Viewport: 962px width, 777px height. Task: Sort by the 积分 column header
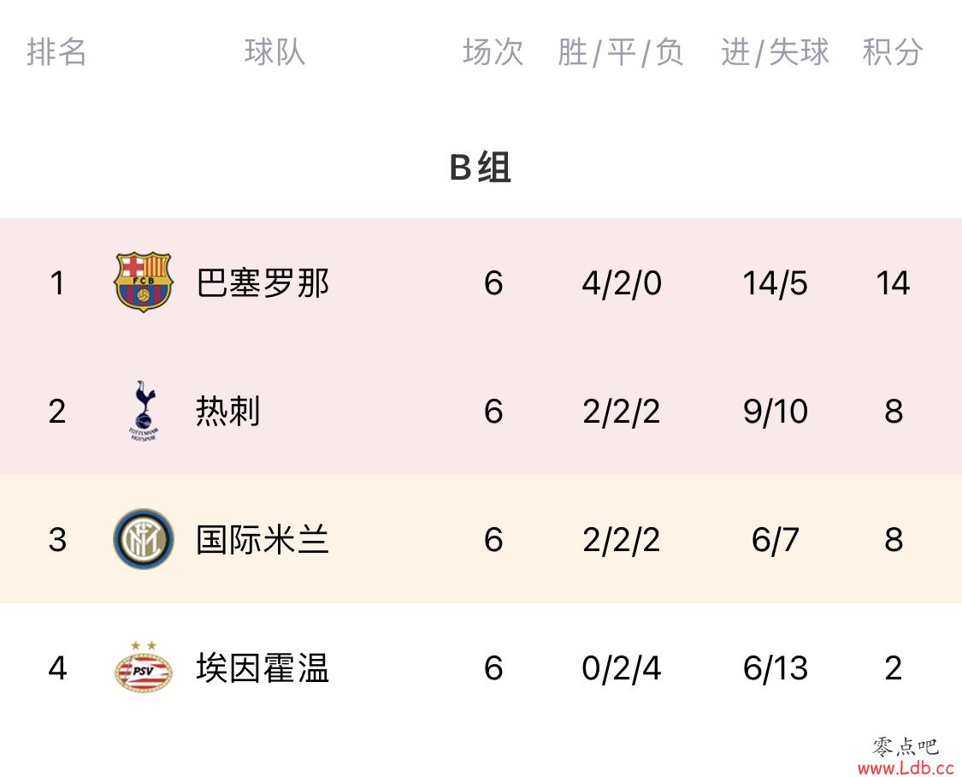[893, 51]
